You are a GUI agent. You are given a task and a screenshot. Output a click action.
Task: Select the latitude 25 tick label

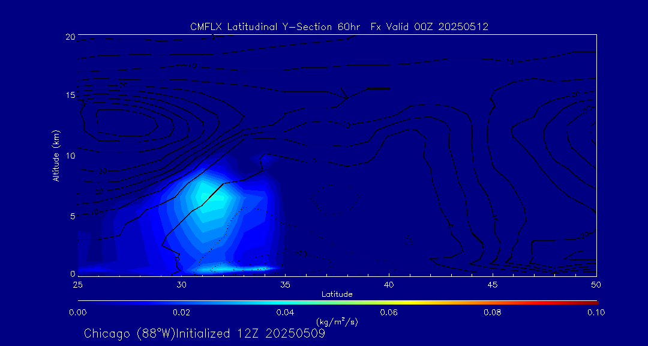coord(77,284)
